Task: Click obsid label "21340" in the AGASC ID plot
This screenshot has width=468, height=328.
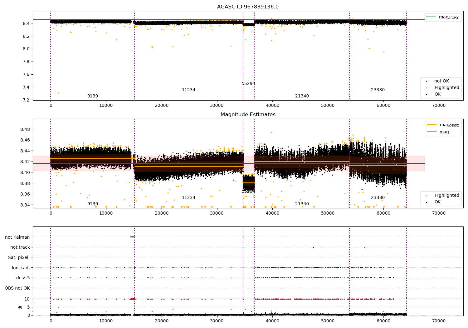Action: pyautogui.click(x=302, y=96)
